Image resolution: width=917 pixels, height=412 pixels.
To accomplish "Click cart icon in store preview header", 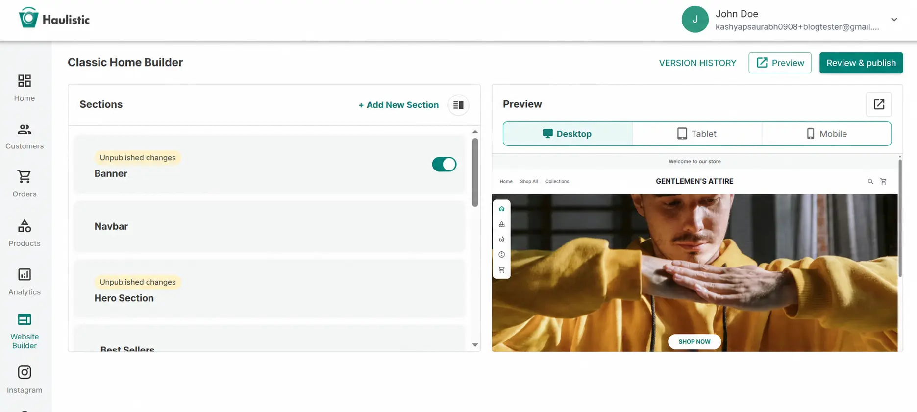I will [883, 182].
